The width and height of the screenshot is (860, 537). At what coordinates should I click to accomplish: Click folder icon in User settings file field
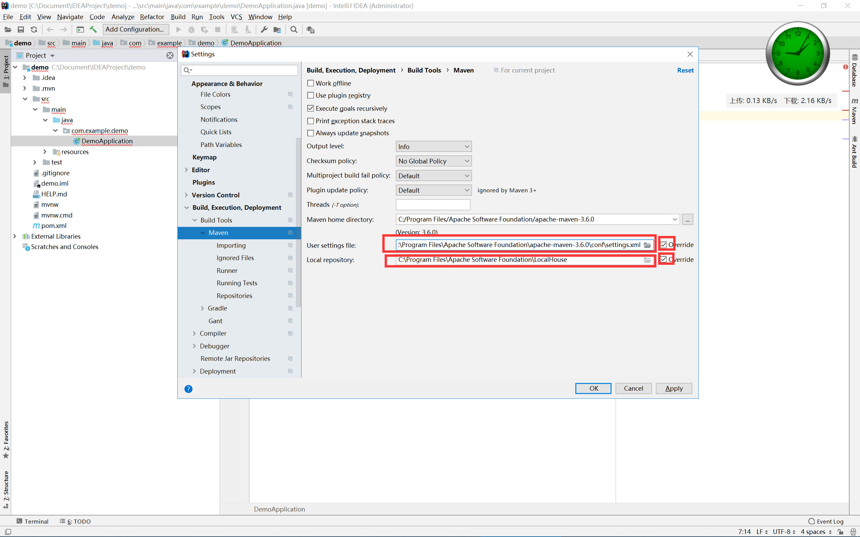pyautogui.click(x=647, y=245)
